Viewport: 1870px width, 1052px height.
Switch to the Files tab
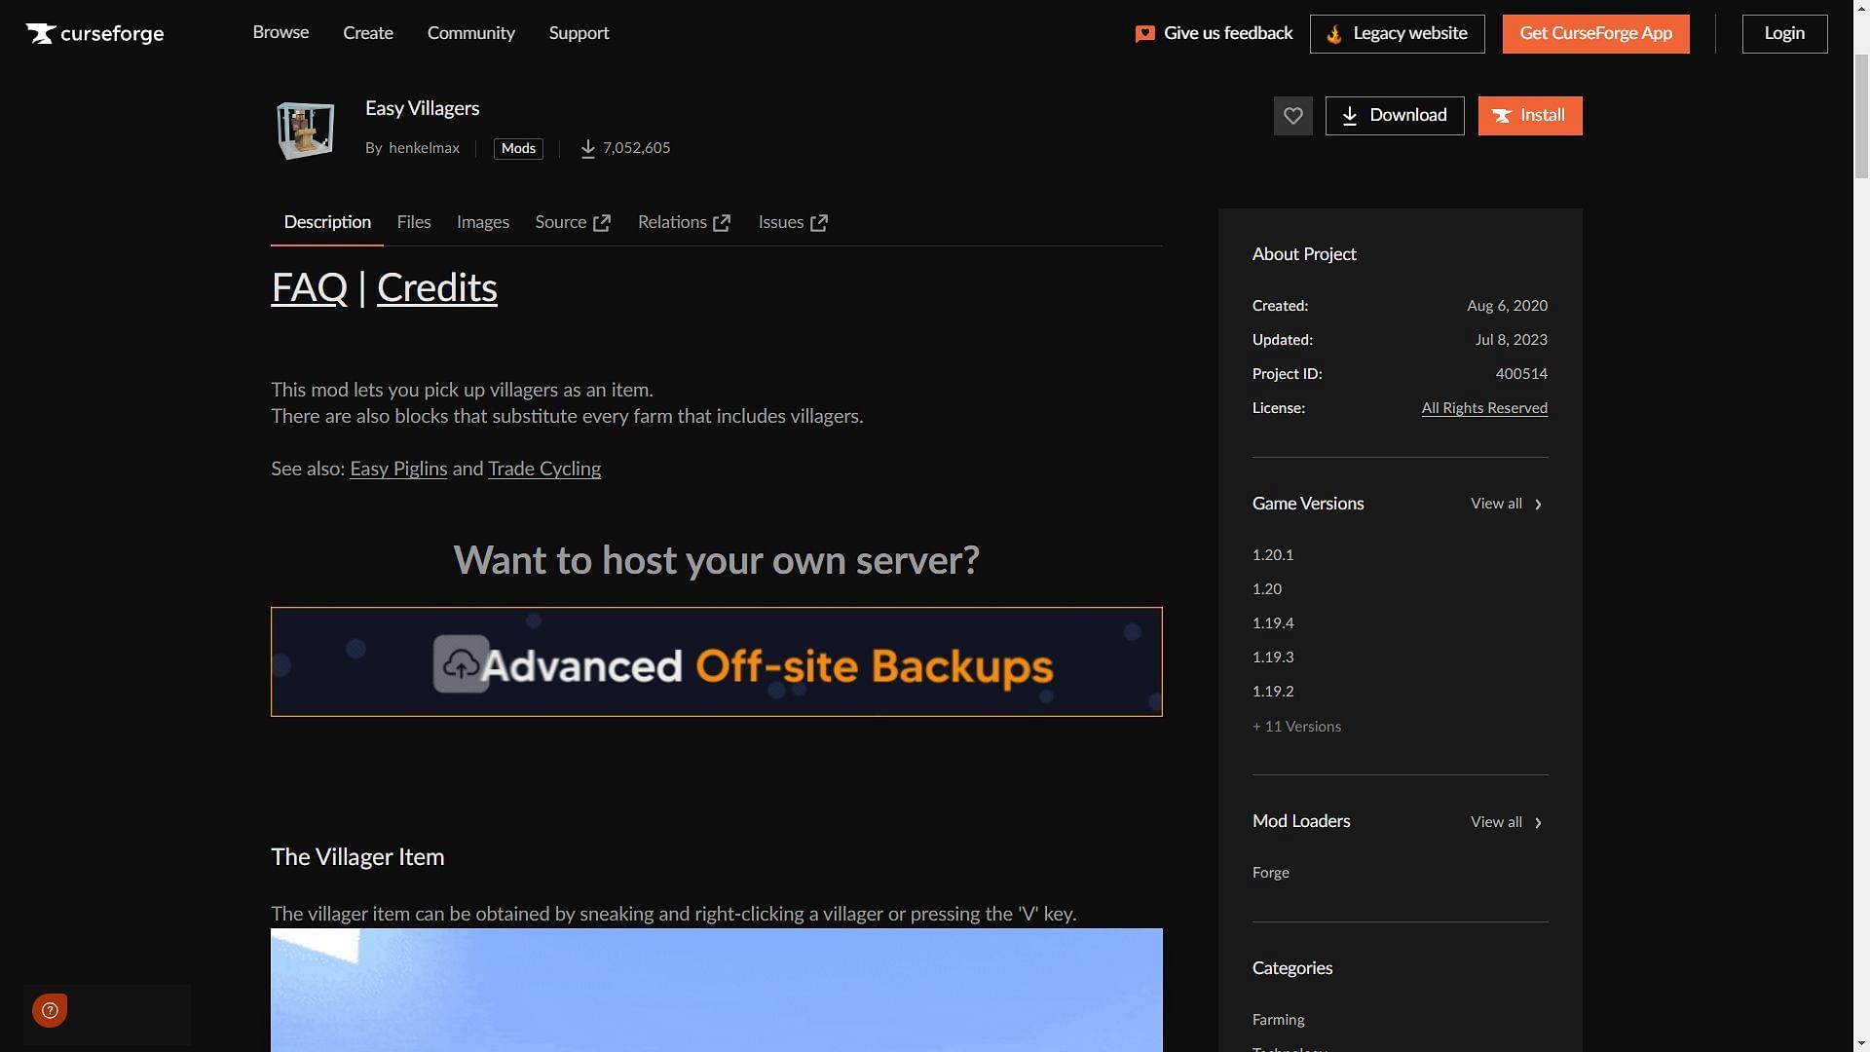point(414,223)
